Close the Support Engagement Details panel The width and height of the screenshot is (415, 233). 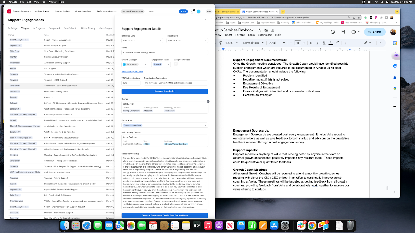tap(211, 19)
